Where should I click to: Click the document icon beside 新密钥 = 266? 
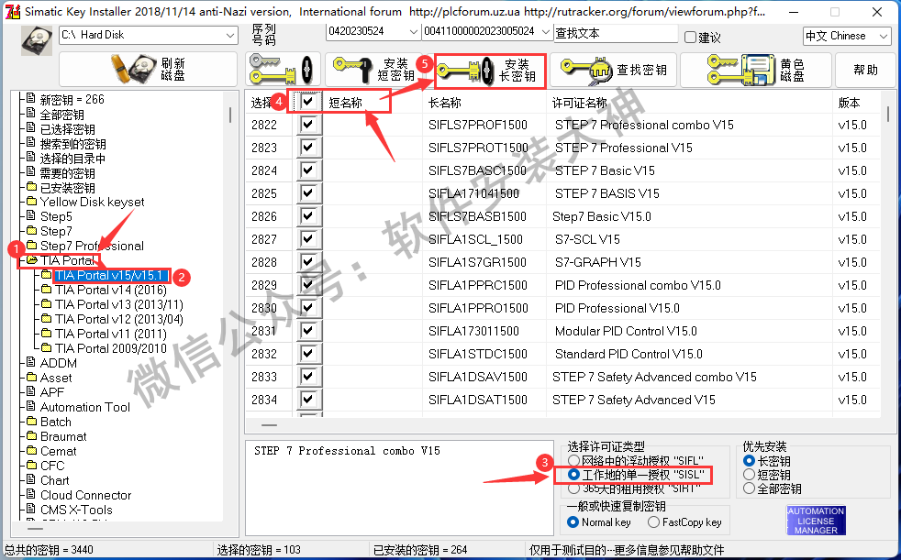click(x=31, y=99)
